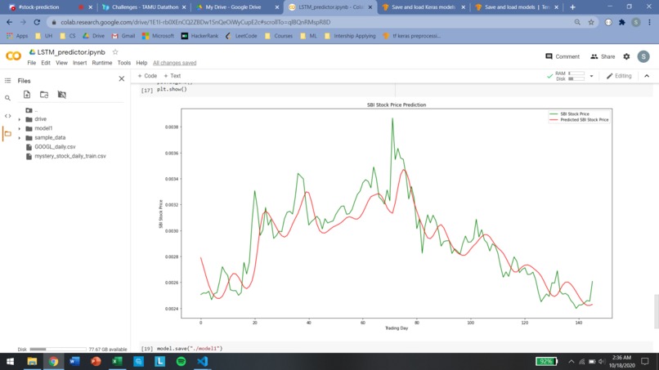Click the All changes saved link
This screenshot has width=659, height=370.
tap(174, 63)
